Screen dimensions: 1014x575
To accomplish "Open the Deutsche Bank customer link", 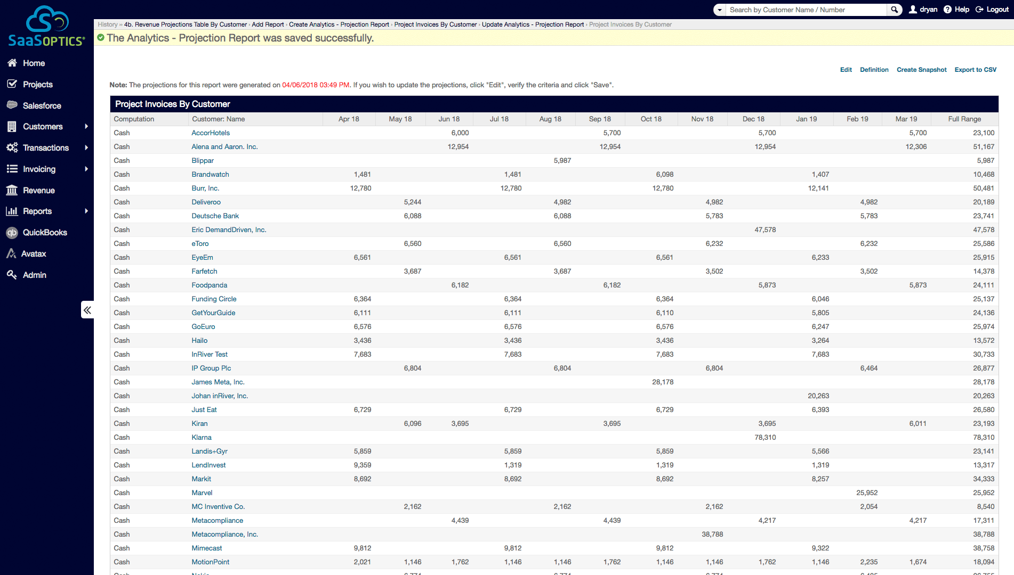I will tap(215, 216).
